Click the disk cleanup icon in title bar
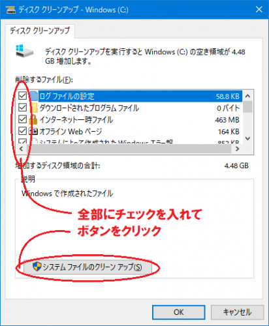The height and width of the screenshot is (326, 269). tap(10, 10)
